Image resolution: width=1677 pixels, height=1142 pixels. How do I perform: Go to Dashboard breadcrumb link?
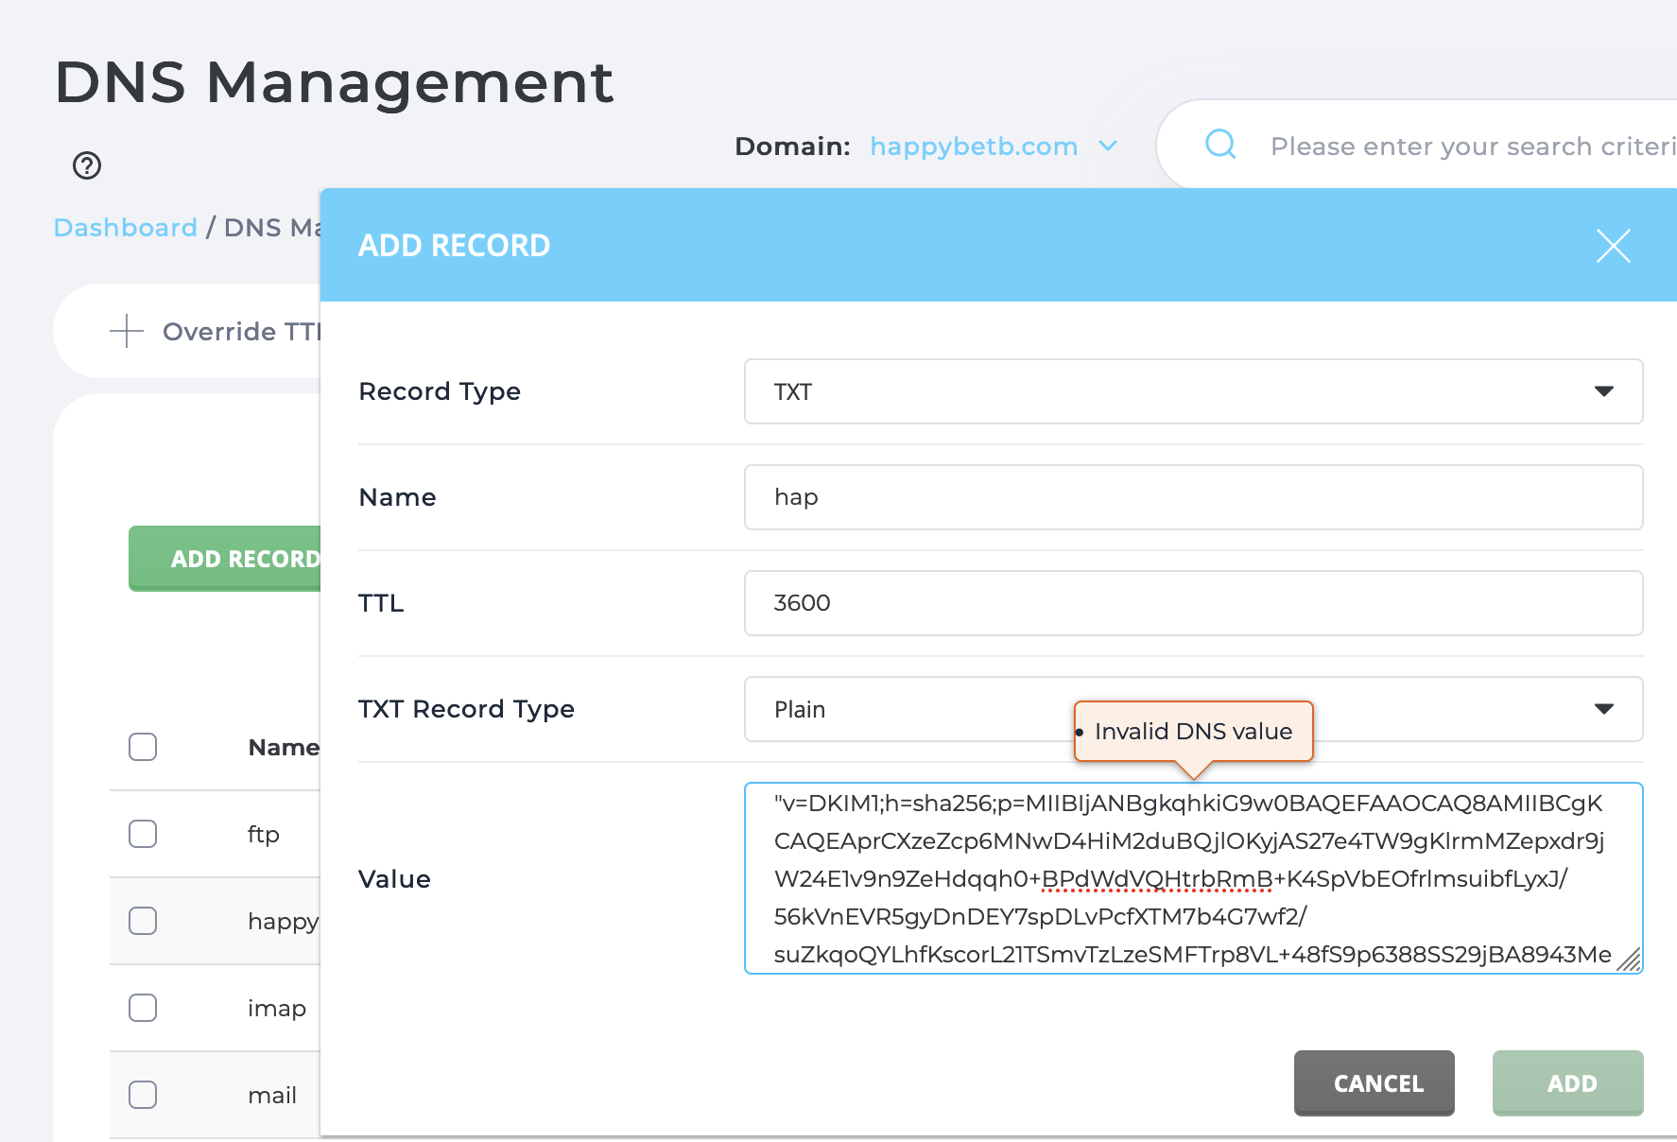[125, 228]
